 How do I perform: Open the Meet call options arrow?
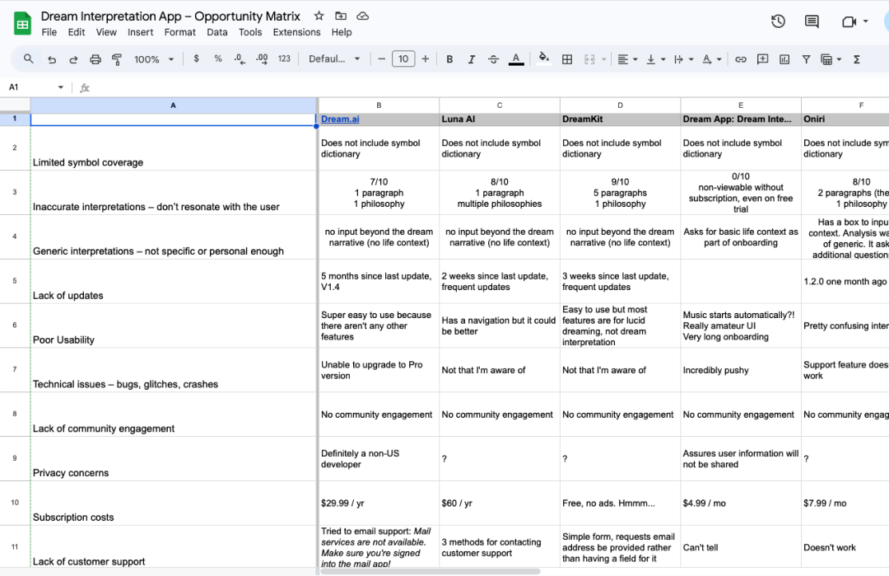[865, 21]
